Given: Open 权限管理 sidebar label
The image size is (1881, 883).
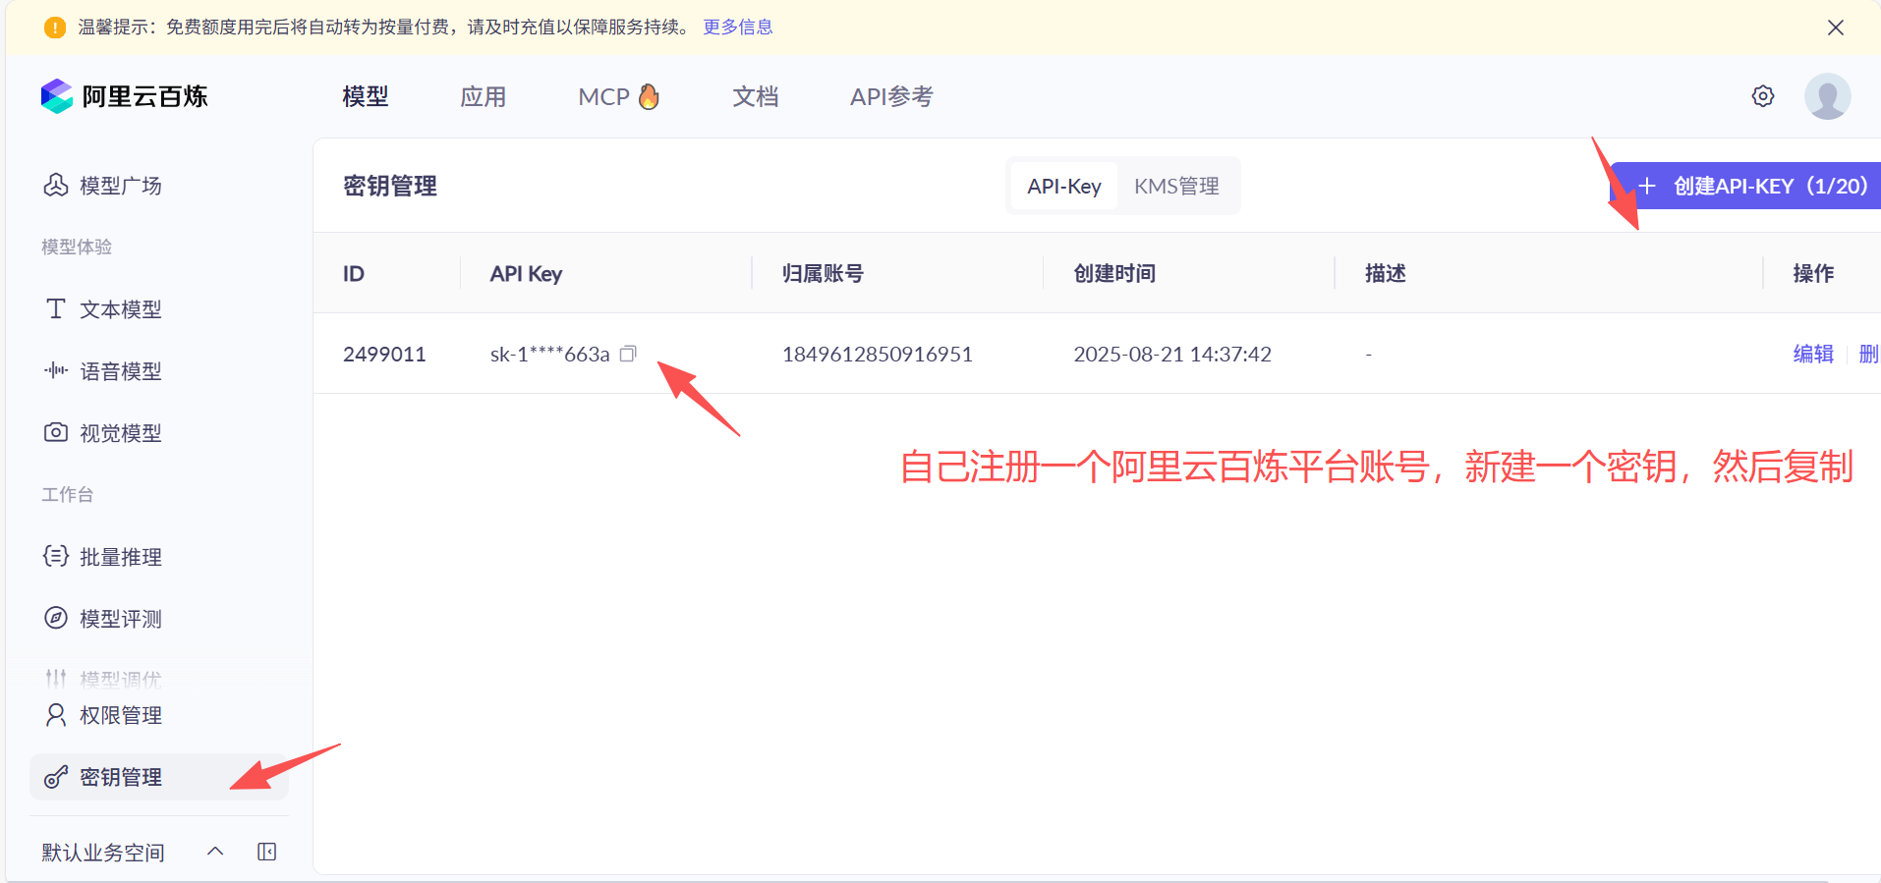Looking at the screenshot, I should [x=121, y=715].
